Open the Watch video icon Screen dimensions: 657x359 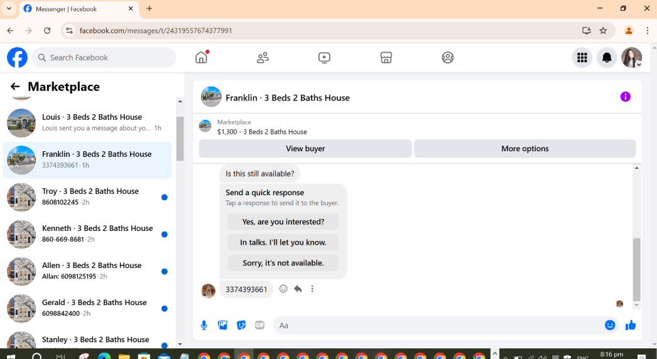pyautogui.click(x=324, y=57)
